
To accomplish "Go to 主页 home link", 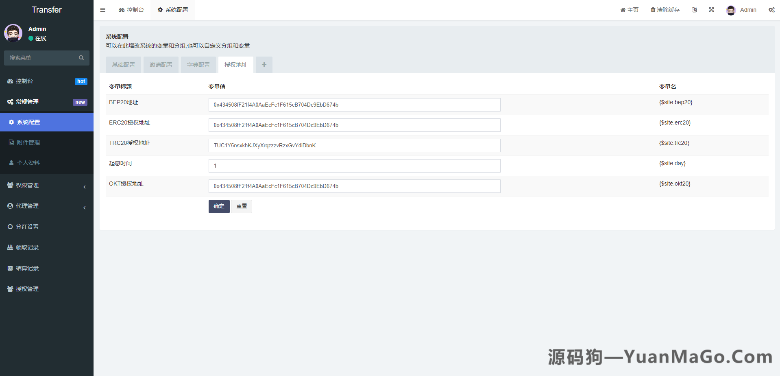I will click(x=629, y=10).
